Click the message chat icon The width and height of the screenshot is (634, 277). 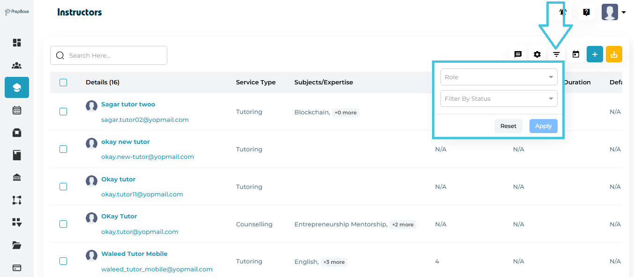518,54
